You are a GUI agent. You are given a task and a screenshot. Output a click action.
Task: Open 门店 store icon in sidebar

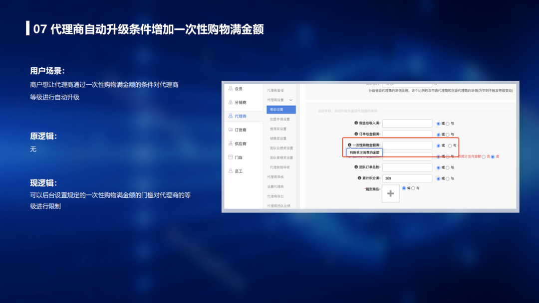(231, 157)
